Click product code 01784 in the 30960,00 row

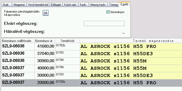coord(67,61)
